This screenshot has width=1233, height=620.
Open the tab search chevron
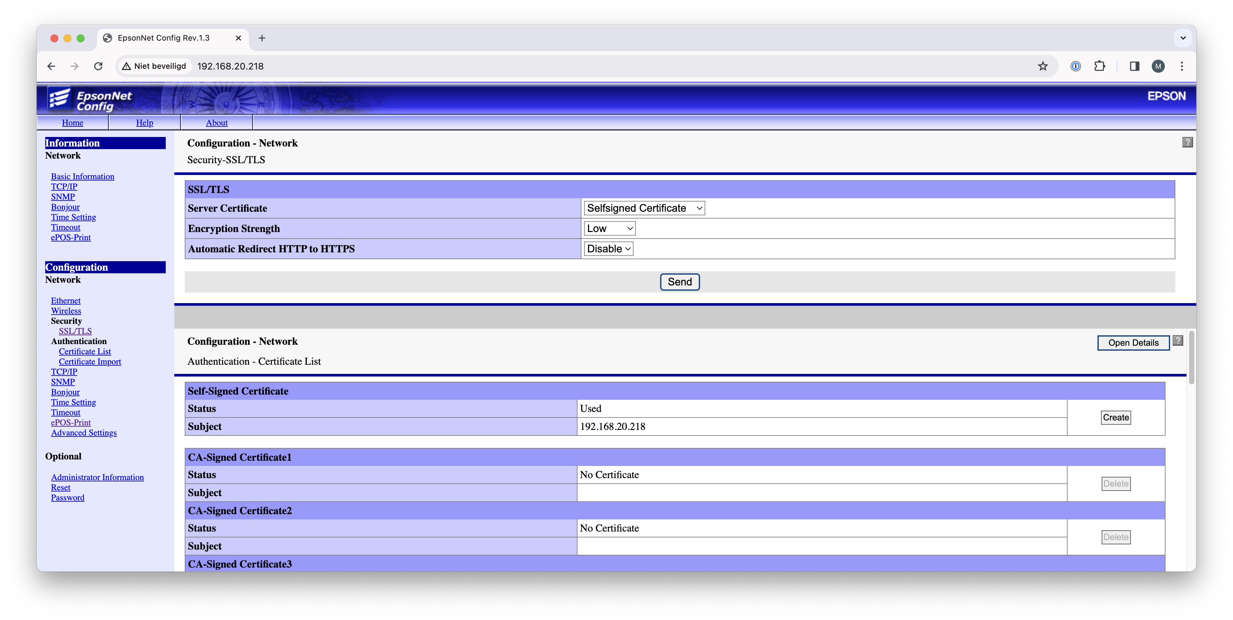click(1183, 38)
